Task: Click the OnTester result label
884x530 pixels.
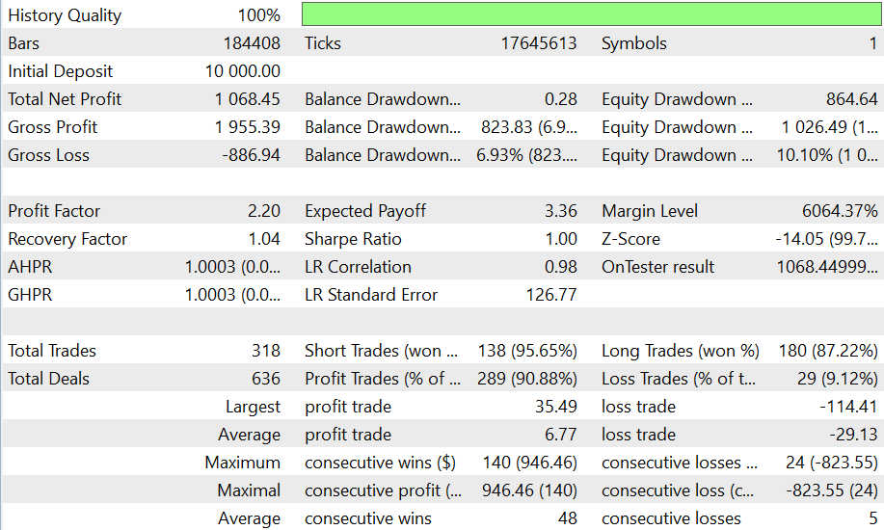Action: (657, 267)
